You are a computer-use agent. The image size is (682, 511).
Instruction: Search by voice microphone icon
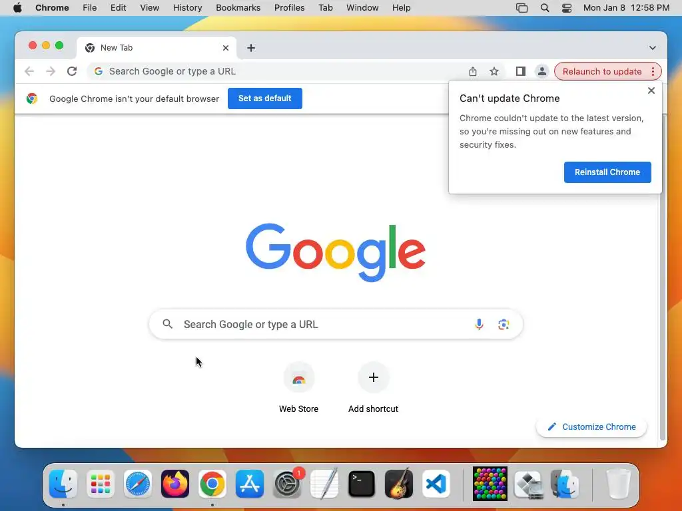(x=479, y=324)
